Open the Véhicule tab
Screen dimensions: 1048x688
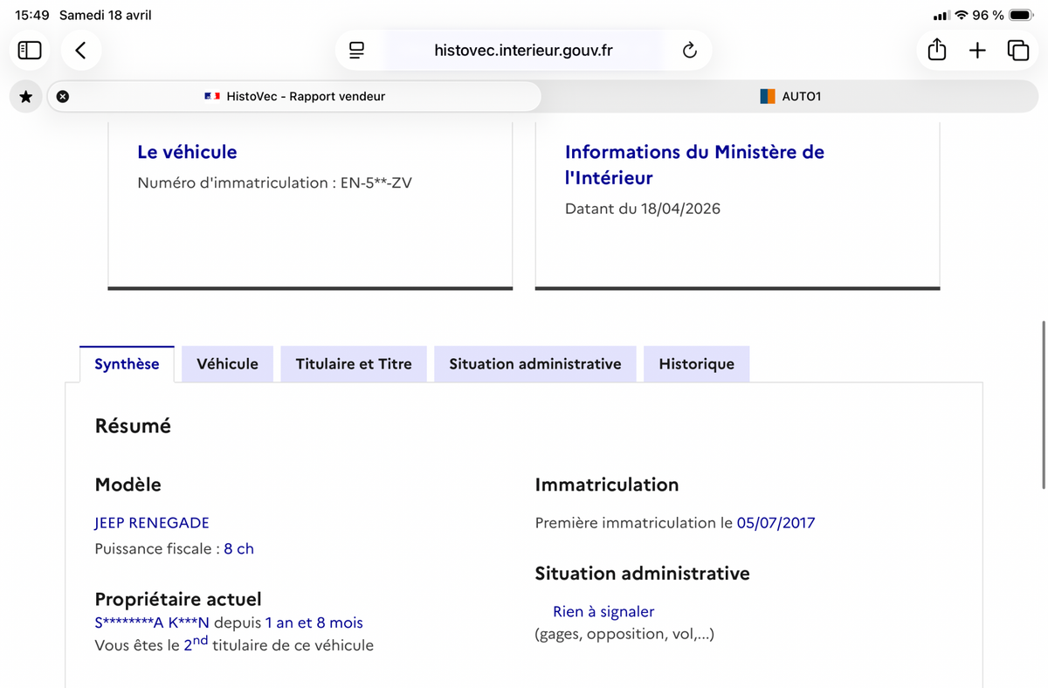(227, 364)
